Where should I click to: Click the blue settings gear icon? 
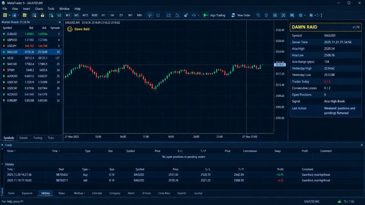[300, 15]
